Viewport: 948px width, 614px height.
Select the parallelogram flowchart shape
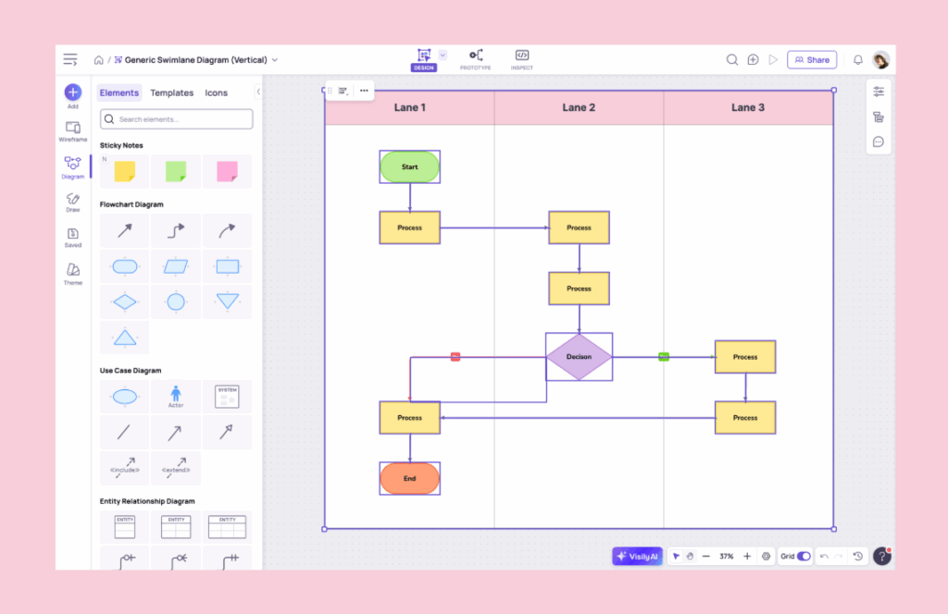pos(176,266)
